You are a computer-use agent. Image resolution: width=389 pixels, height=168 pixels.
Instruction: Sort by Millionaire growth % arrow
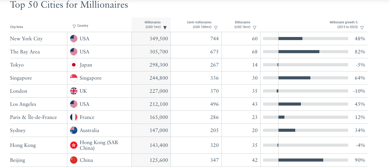pos(362,27)
